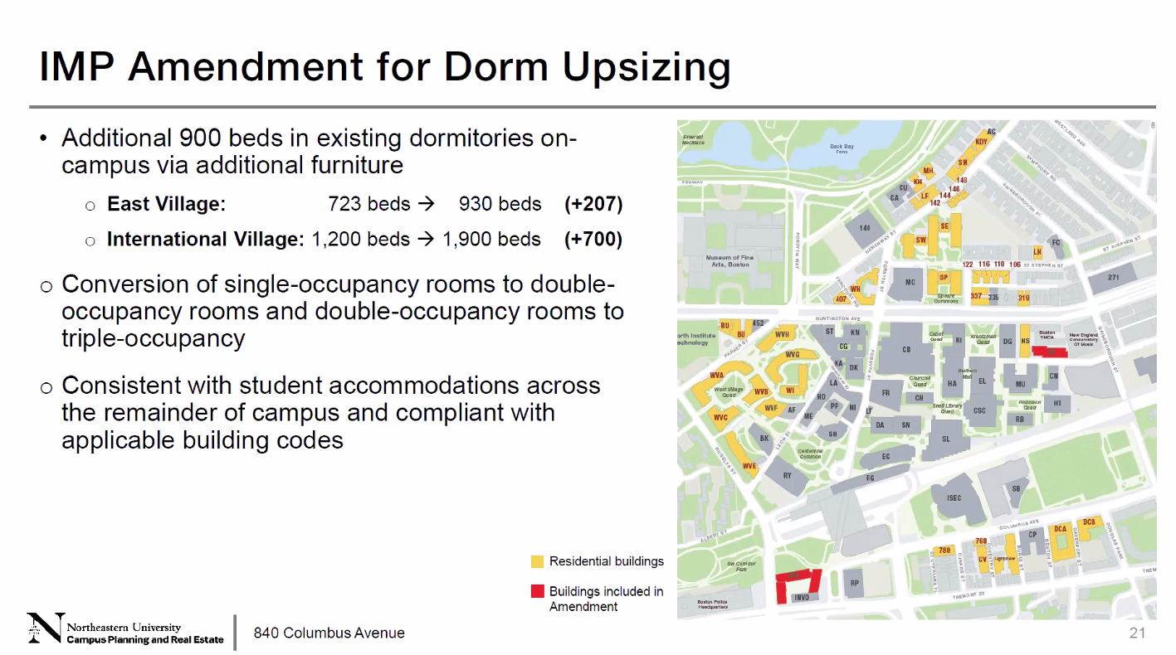Click the 'International Village:' bullet text

[206, 240]
